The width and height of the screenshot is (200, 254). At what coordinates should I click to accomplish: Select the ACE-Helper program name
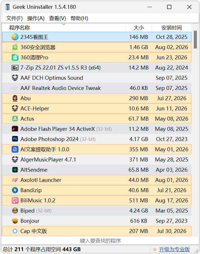click(35, 108)
